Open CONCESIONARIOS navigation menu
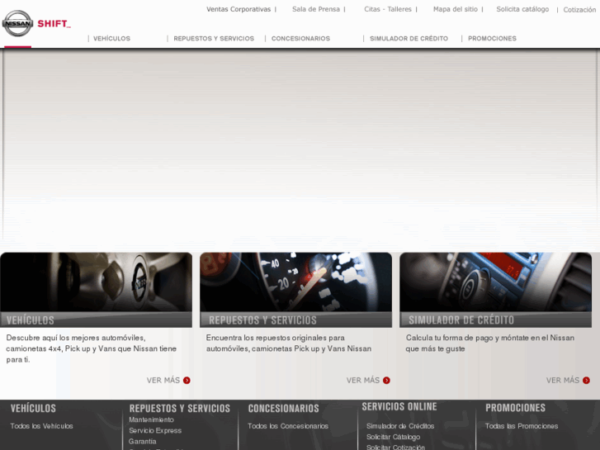Viewport: 600px width, 450px height. [x=300, y=39]
